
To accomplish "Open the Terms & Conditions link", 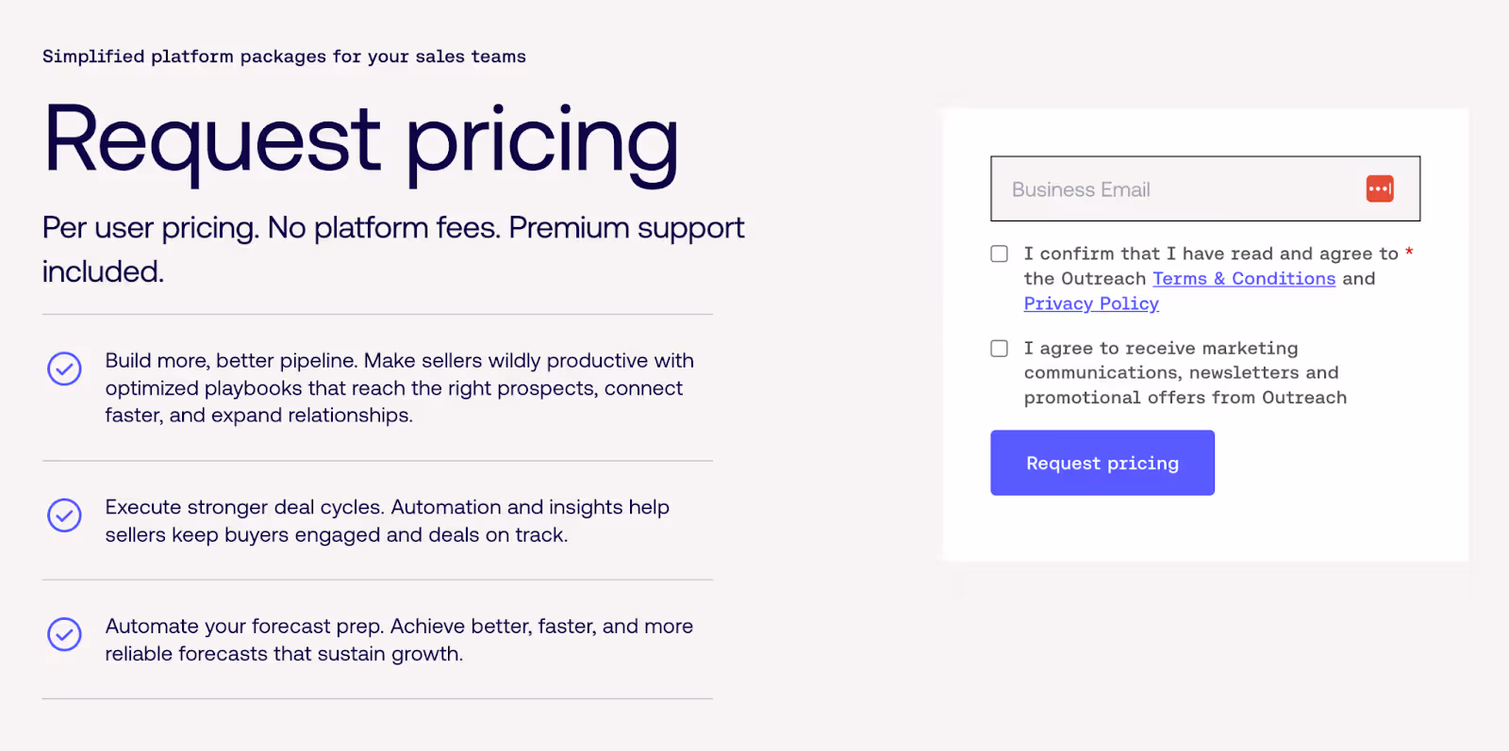I will click(1243, 279).
